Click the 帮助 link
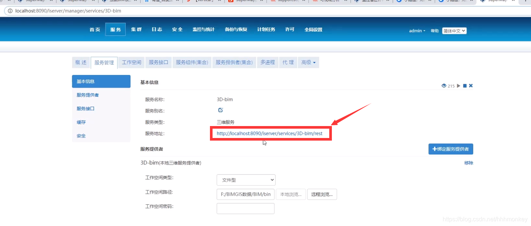The height and width of the screenshot is (226, 531). 435,31
